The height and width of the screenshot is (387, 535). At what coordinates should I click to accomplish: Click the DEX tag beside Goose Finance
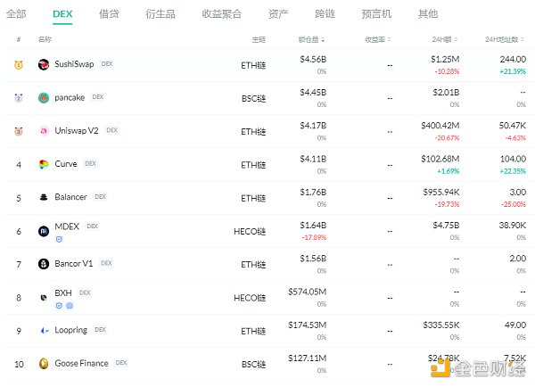click(121, 363)
